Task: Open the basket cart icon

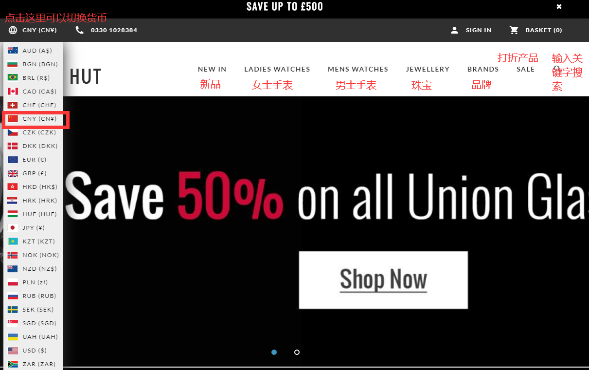Action: coord(514,30)
